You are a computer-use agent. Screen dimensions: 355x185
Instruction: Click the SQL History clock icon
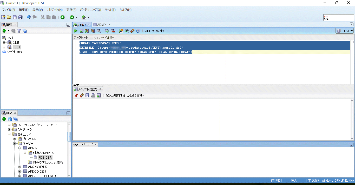tap(138, 31)
